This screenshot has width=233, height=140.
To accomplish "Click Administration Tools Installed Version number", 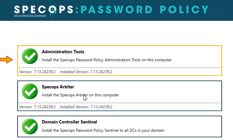I will [x=101, y=72].
